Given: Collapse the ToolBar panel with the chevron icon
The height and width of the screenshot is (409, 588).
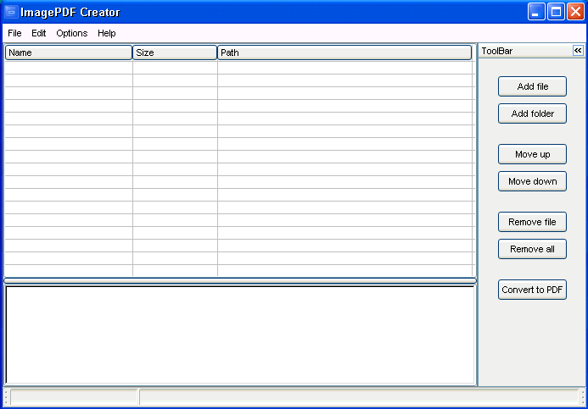Looking at the screenshot, I should pos(578,51).
